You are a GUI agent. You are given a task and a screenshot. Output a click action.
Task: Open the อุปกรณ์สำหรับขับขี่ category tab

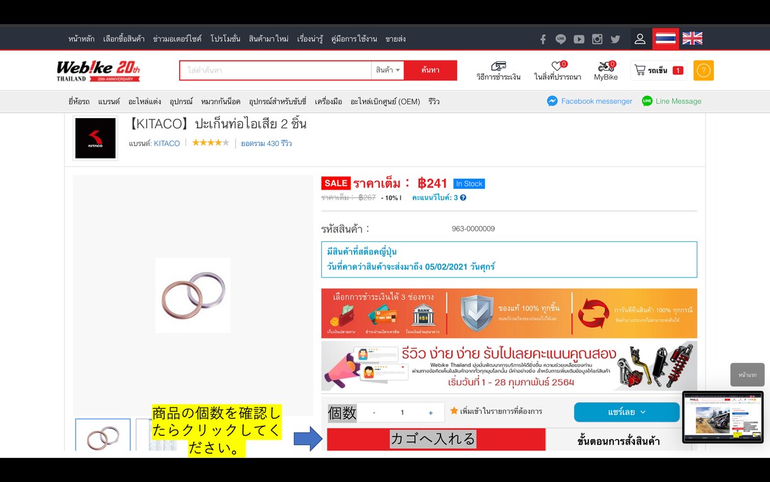point(277,102)
